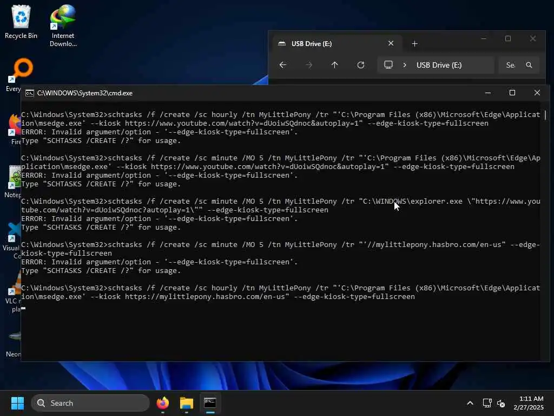Open the Recycle Bin desktop icon
The width and height of the screenshot is (554, 416).
point(21,22)
